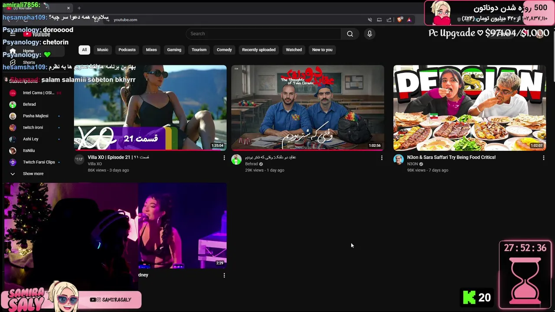The image size is (555, 312).
Task: Close the YouTube browser tab
Action: 68,8
